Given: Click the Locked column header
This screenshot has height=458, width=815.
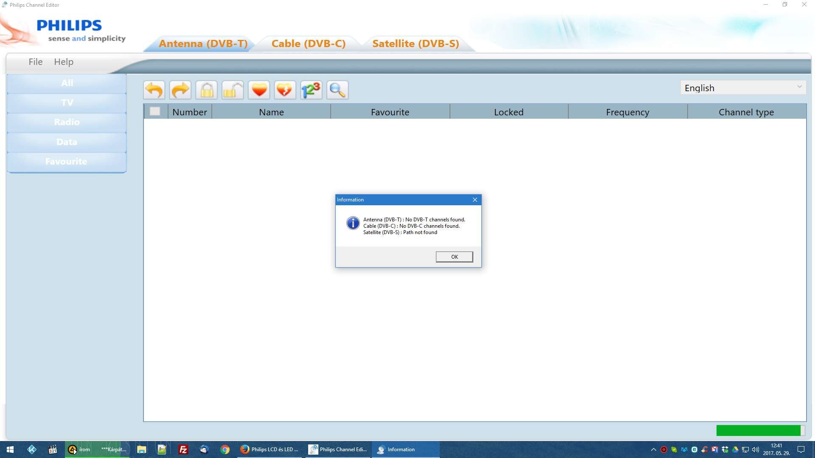Looking at the screenshot, I should (x=509, y=112).
